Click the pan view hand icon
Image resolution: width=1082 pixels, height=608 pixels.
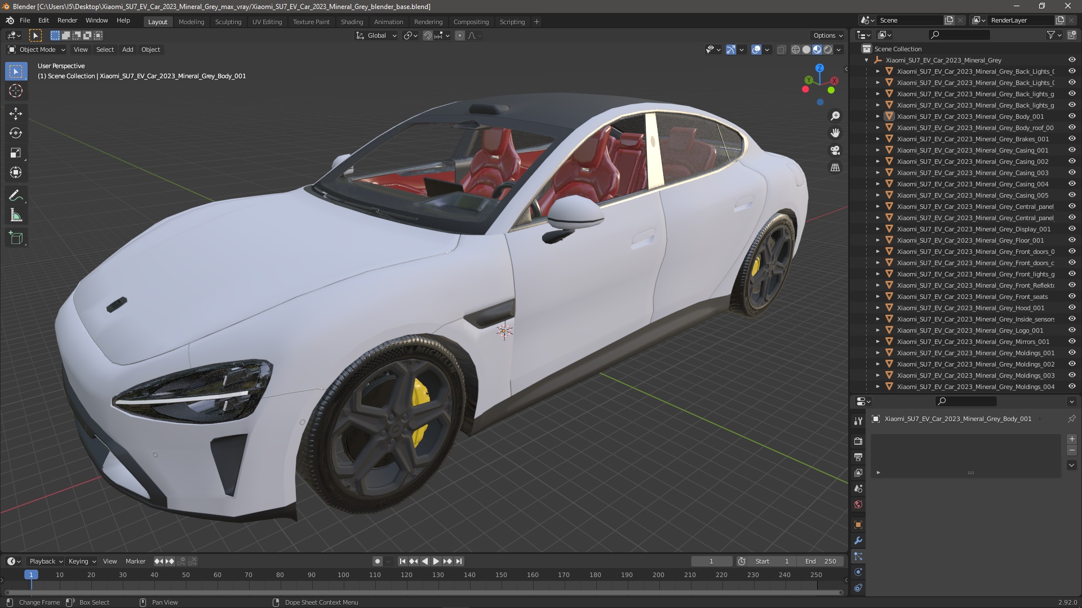pos(835,133)
